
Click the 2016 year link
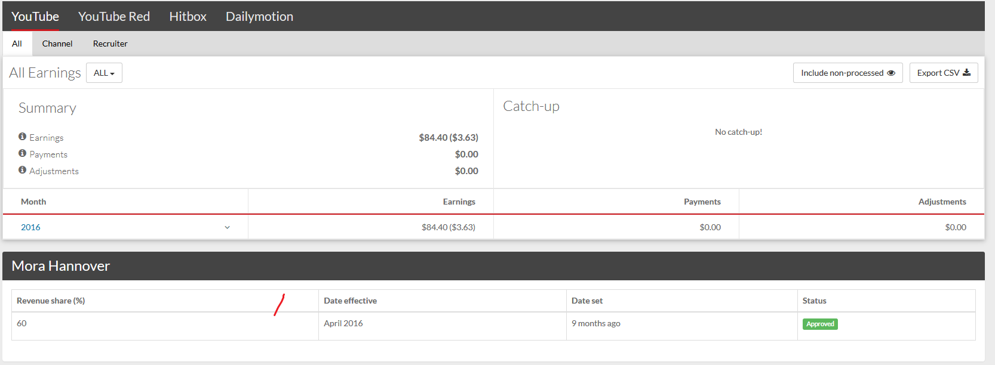(30, 227)
